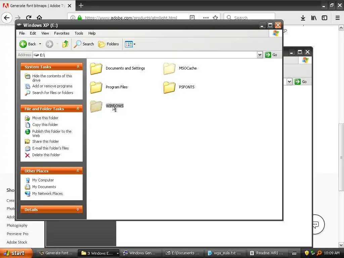Screen dimensions: 344x258
Task: Open the Tools menu
Action: pos(79,33)
